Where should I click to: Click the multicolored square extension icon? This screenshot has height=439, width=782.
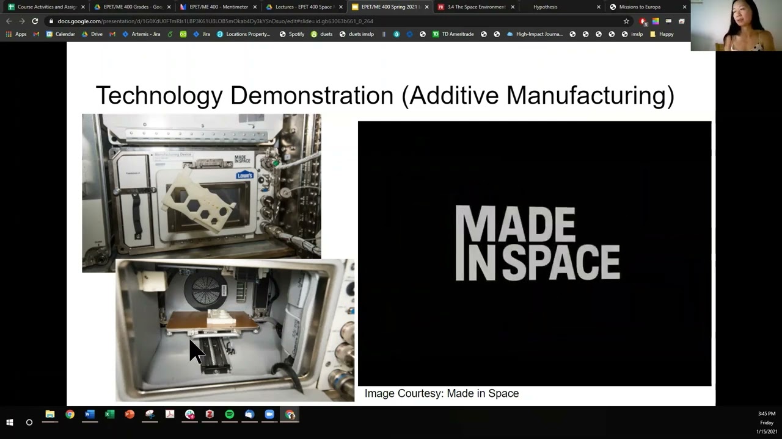point(656,21)
